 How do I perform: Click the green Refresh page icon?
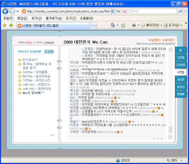coord(118,11)
